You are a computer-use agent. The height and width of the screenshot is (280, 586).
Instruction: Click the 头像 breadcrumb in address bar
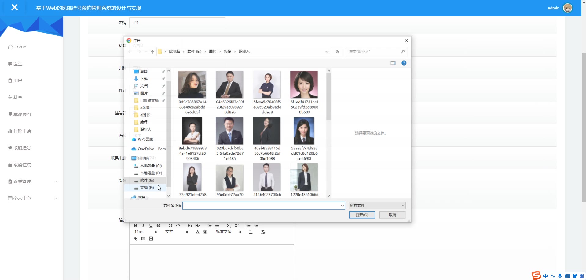[x=228, y=52]
